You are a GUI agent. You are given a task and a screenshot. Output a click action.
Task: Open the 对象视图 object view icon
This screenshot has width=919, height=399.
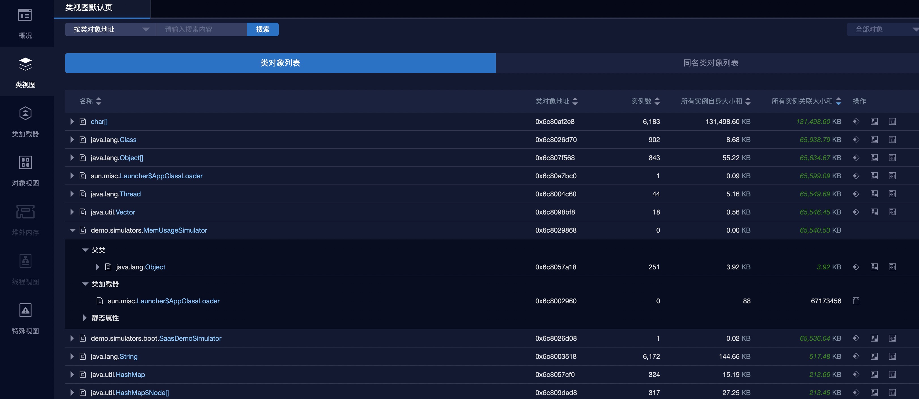(x=25, y=163)
